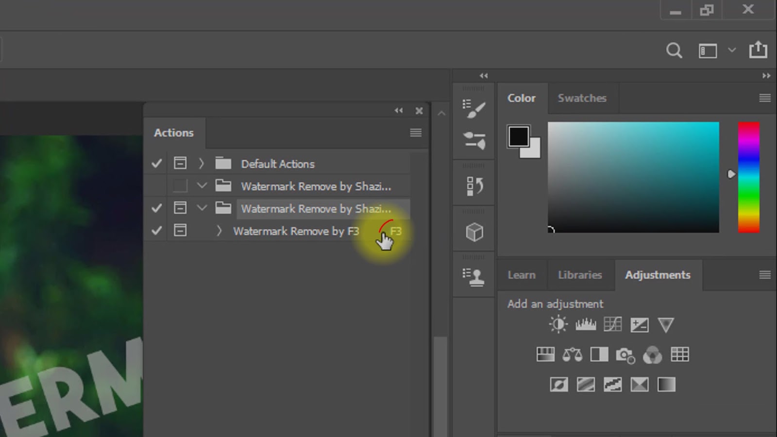The image size is (777, 437).
Task: Add a Color Balance adjustment
Action: 572,355
